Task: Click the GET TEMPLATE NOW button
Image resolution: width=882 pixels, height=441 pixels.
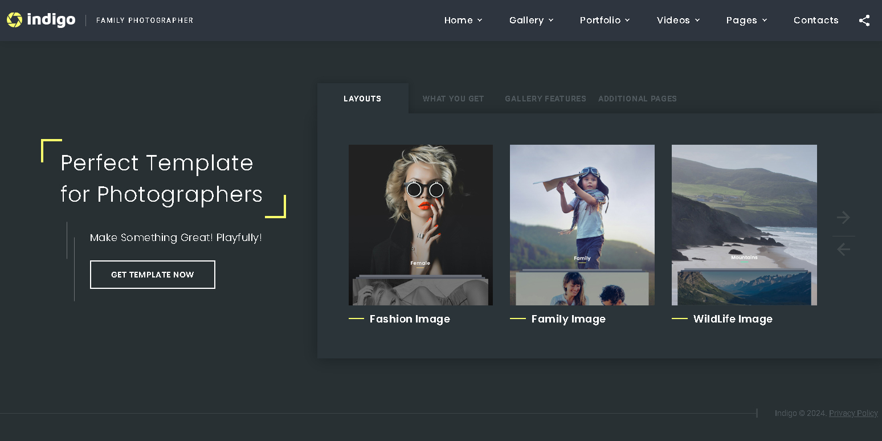Action: pos(152,274)
